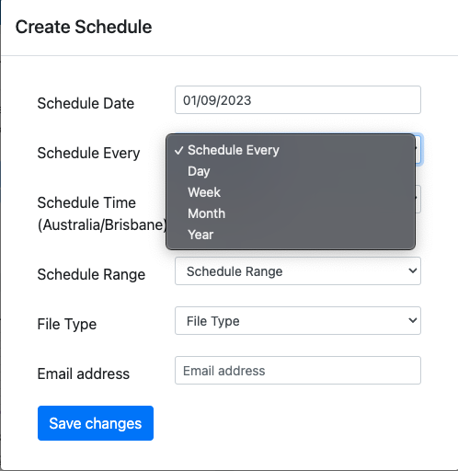Select Day from the dropdown list

pos(291,171)
